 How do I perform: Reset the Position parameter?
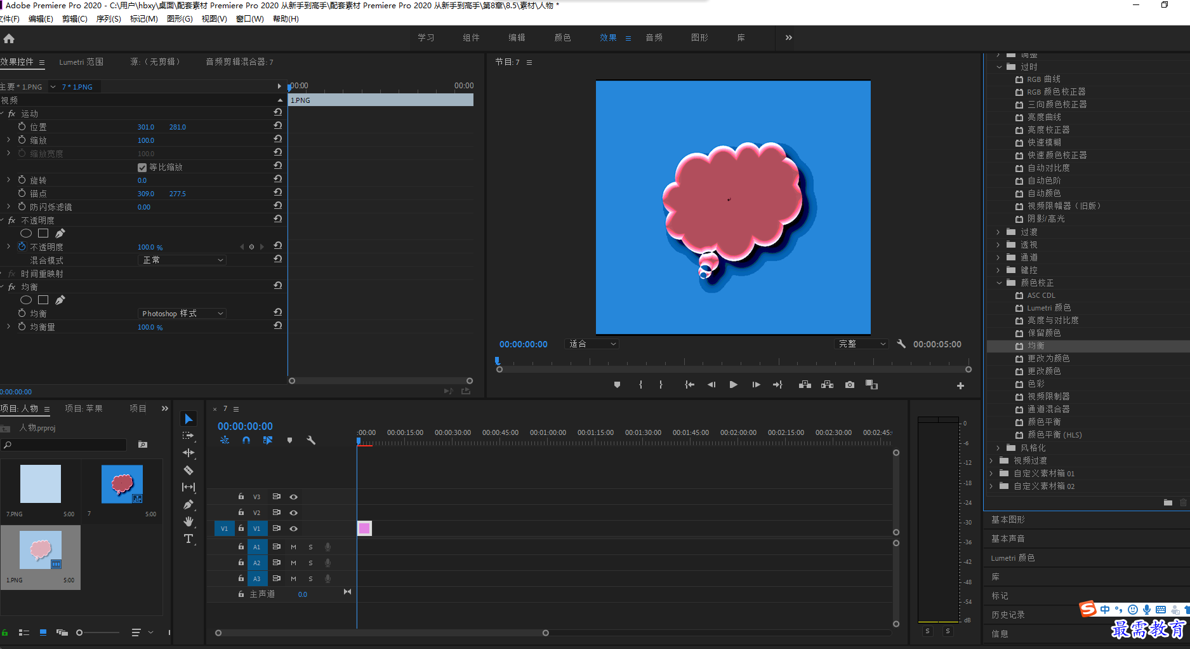(x=277, y=126)
